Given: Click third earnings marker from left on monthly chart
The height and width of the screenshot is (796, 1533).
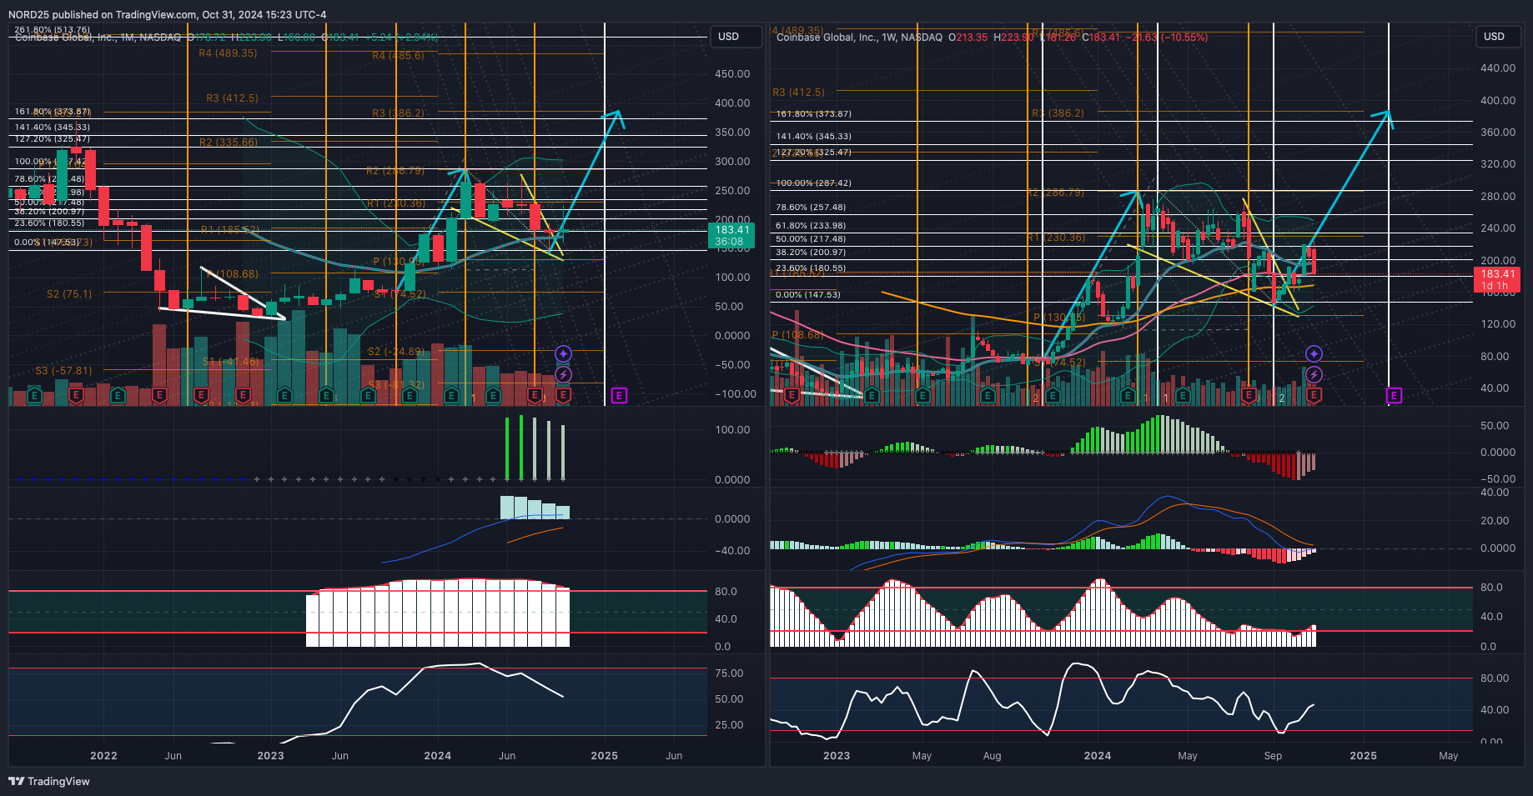Looking at the screenshot, I should 118,395.
